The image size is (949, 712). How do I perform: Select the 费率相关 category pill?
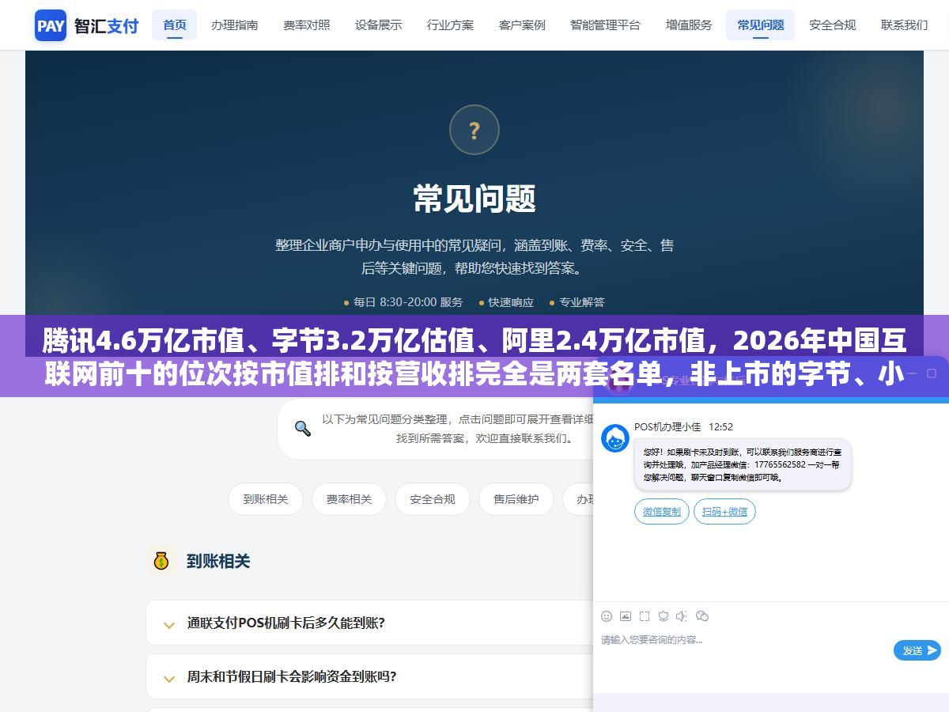[349, 499]
